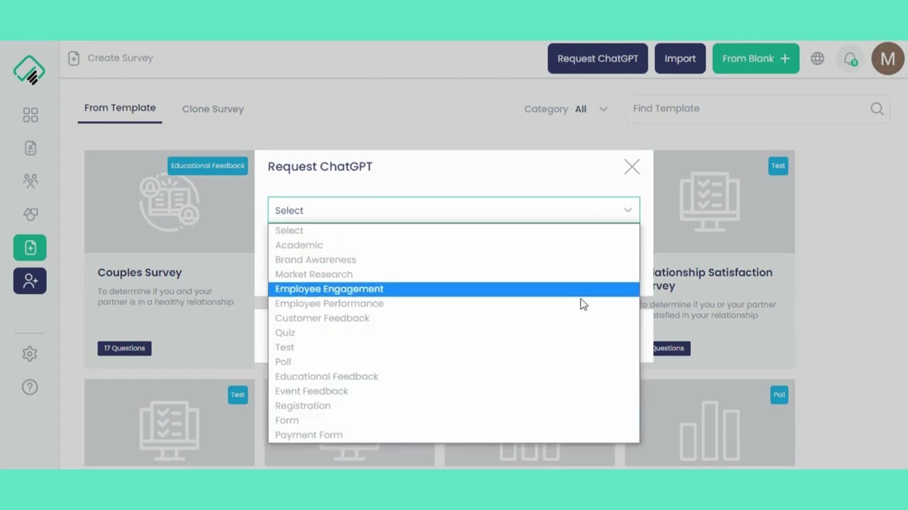Click the 17 Questions badge

(124, 348)
